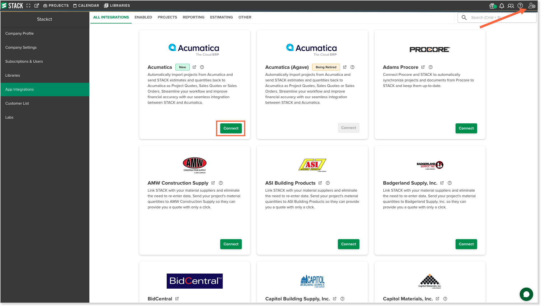Viewport: 541px width, 306px height.
Task: Click the search input field
Action: tap(497, 18)
